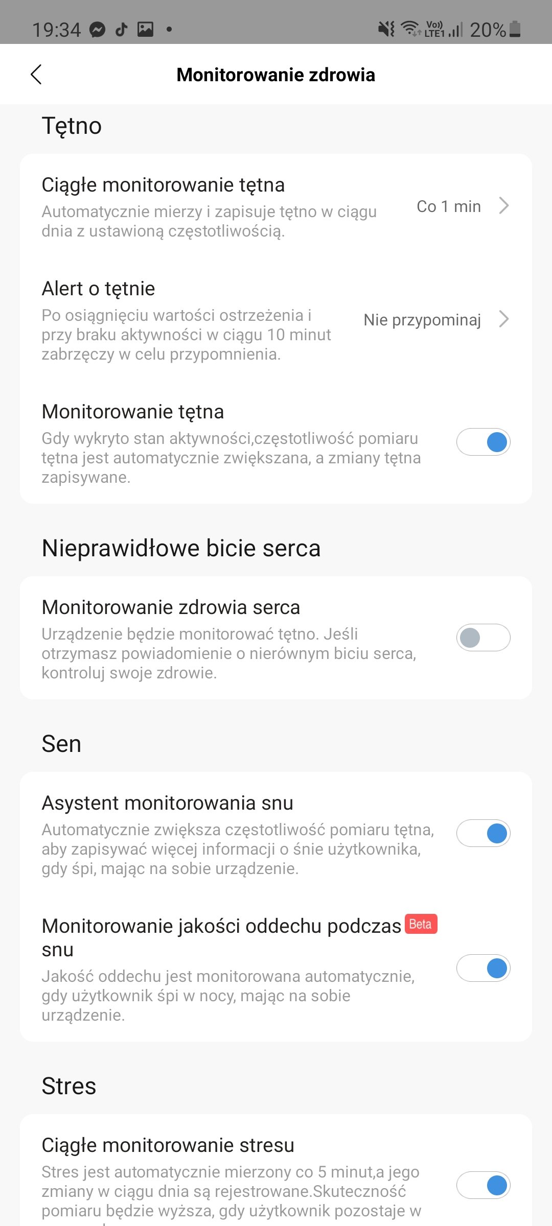Tap the battery status icon

[515, 29]
